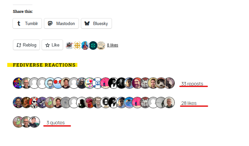This screenshot has height=146, width=249.
Task: Open the 8 likes link
Action: (x=112, y=45)
